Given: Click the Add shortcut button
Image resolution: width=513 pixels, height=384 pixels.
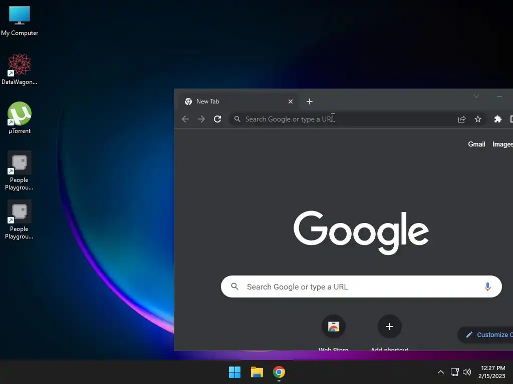Looking at the screenshot, I should pos(389,332).
